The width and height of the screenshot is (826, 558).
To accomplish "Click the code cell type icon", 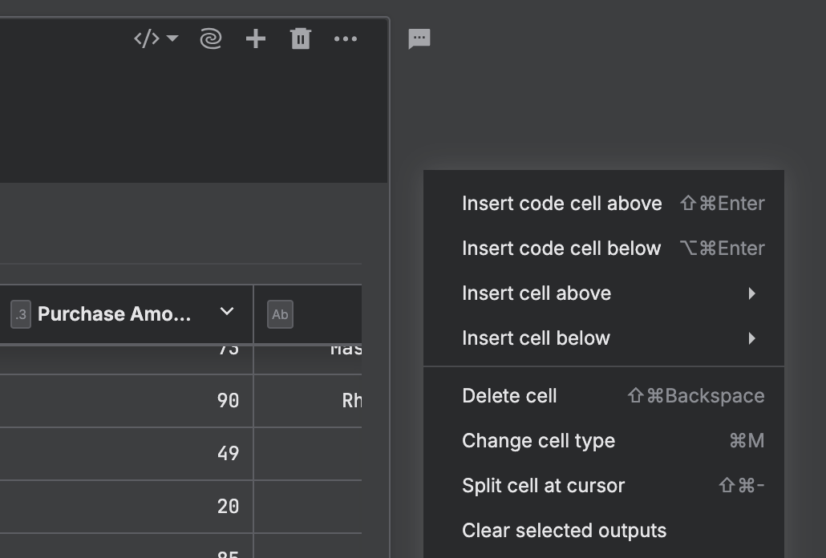I will 147,37.
